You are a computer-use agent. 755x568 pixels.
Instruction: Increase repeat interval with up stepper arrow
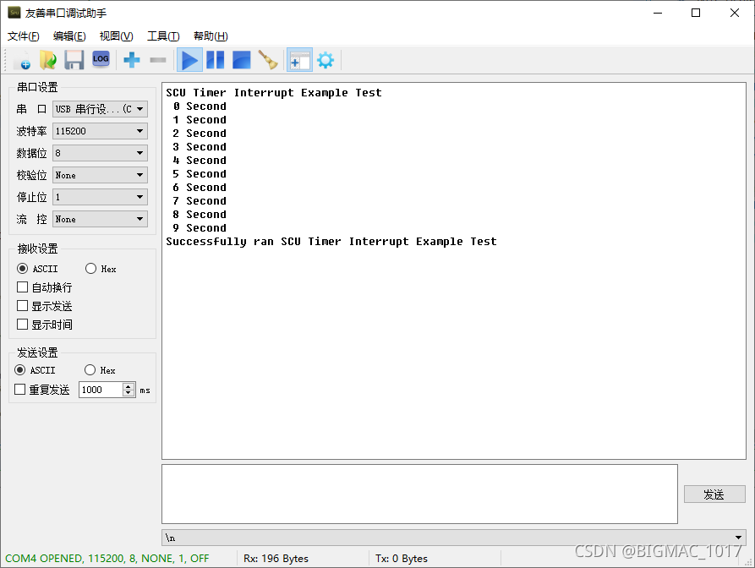click(x=129, y=386)
